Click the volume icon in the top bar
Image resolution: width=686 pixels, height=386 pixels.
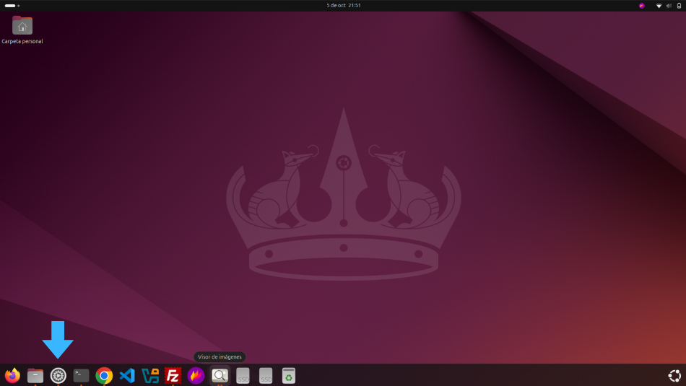[669, 5]
